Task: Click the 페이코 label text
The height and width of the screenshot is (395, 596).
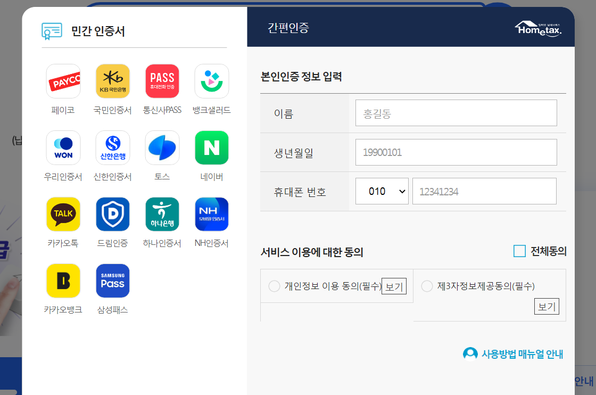Action: coord(63,110)
